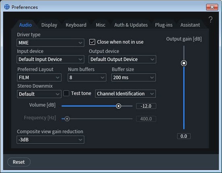Open the Driver type MME dropdown
Viewport: 222px width, 173px height.
[50, 43]
